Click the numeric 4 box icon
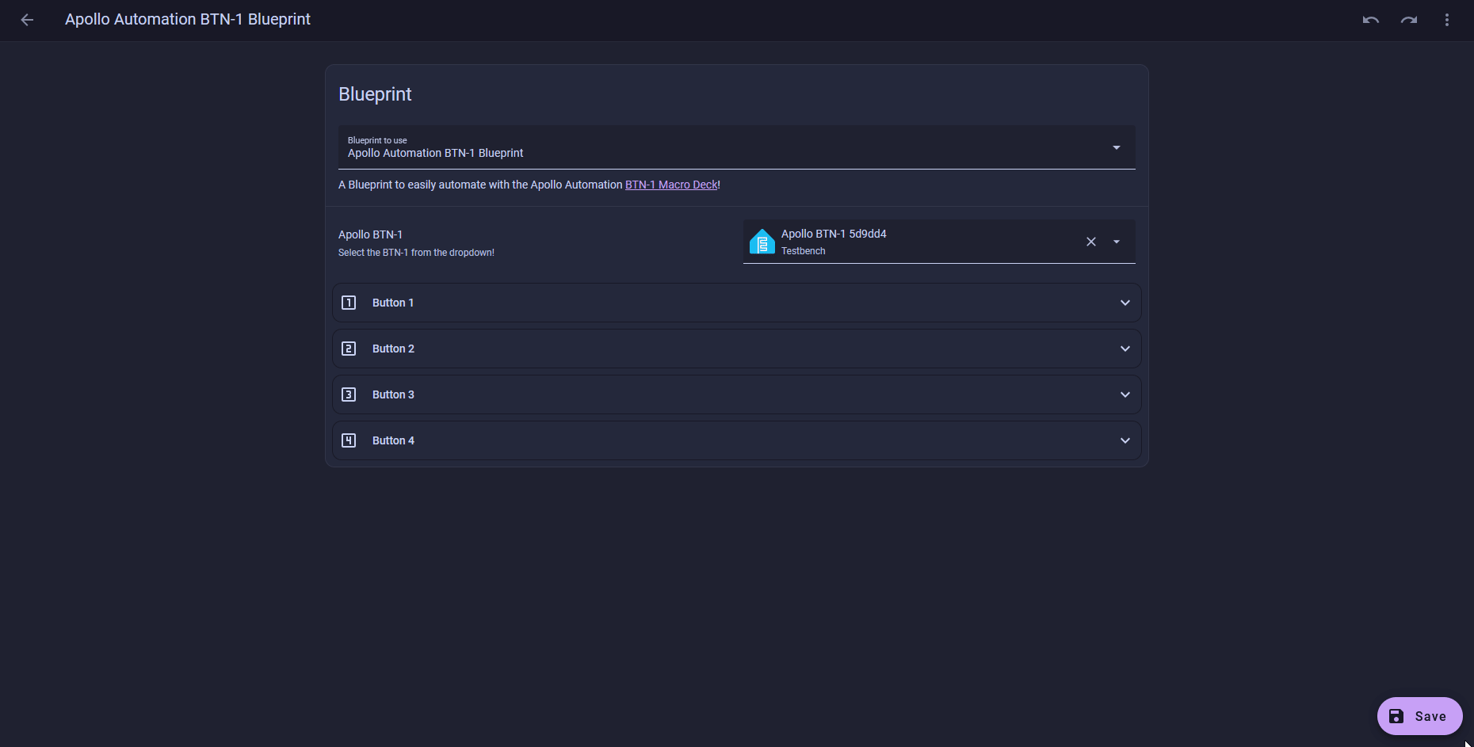The width and height of the screenshot is (1474, 747). pos(349,440)
